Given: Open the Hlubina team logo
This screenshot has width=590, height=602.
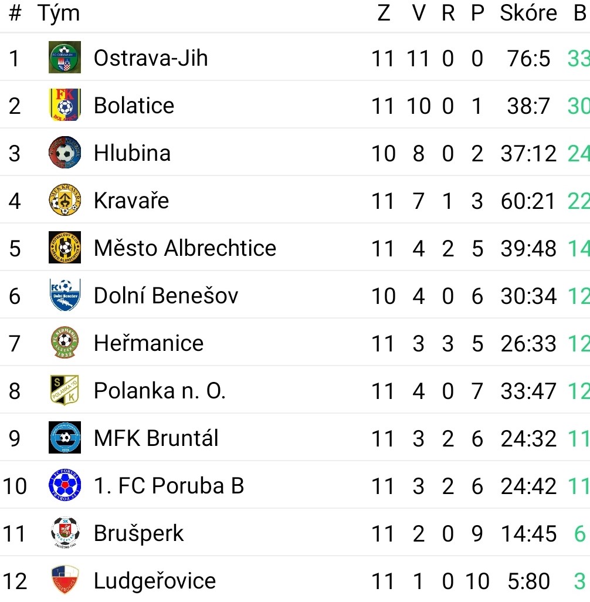Looking at the screenshot, I should tap(65, 153).
